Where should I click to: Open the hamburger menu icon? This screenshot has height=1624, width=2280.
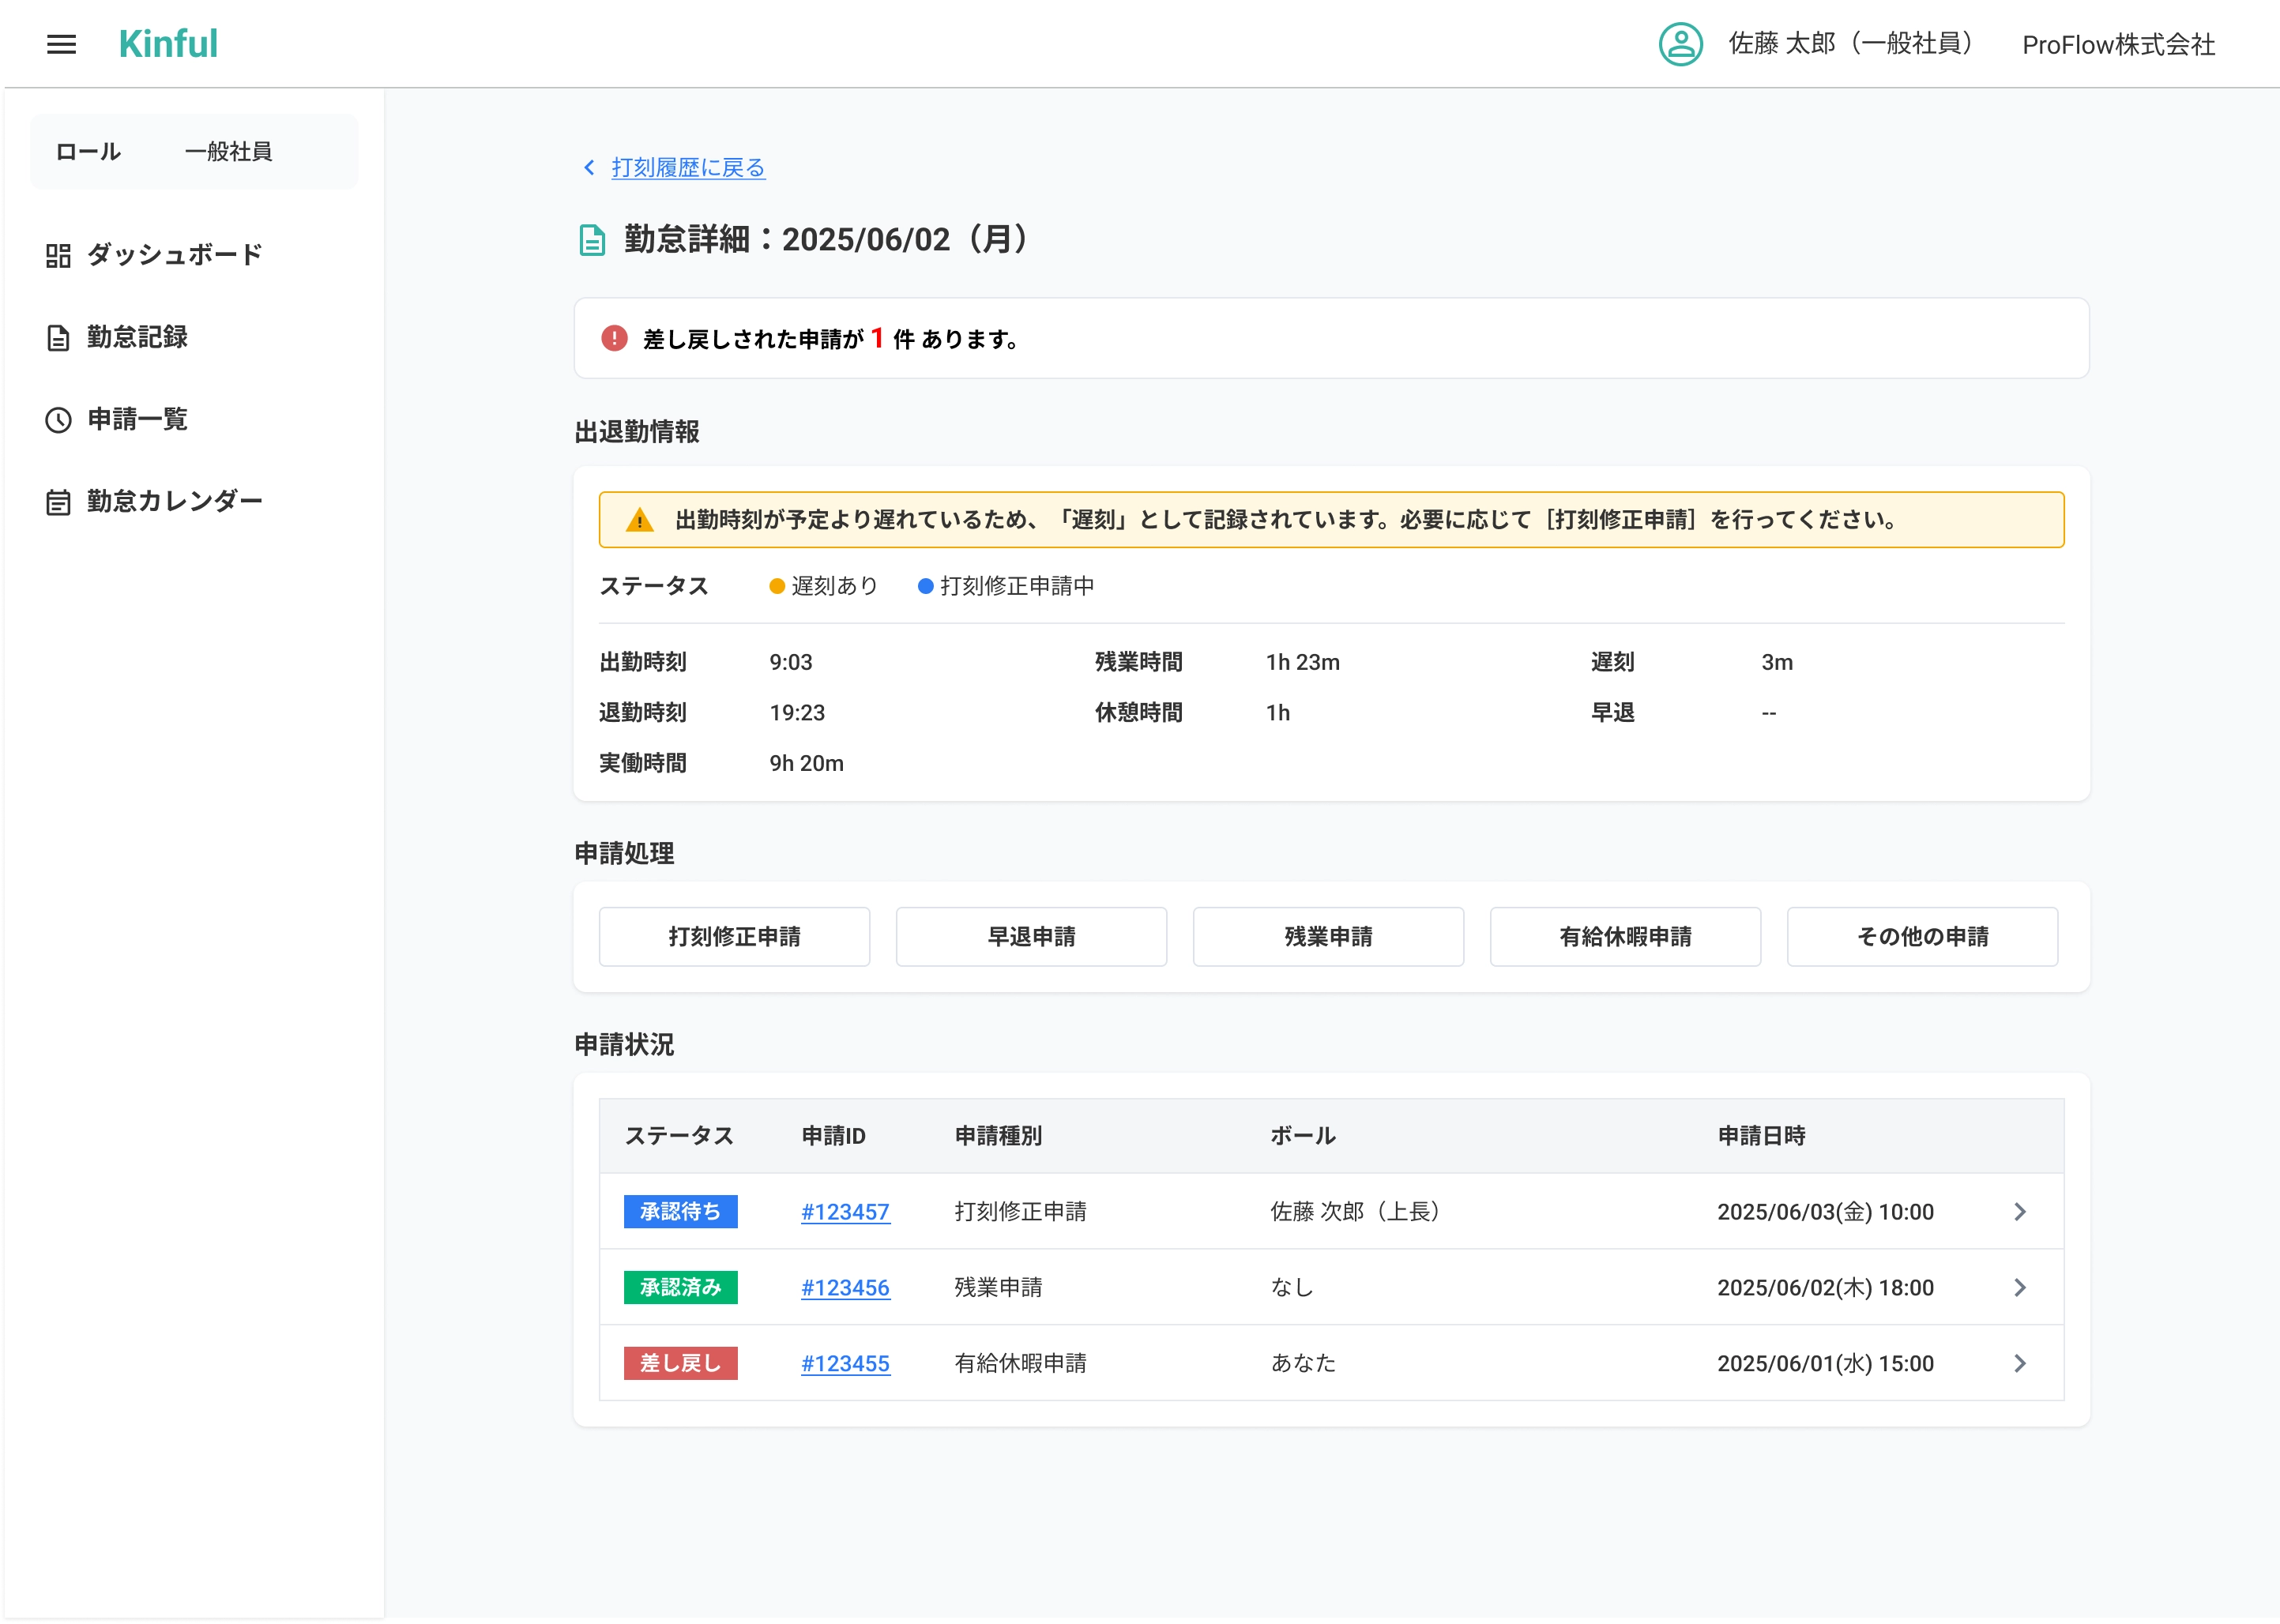tap(61, 44)
